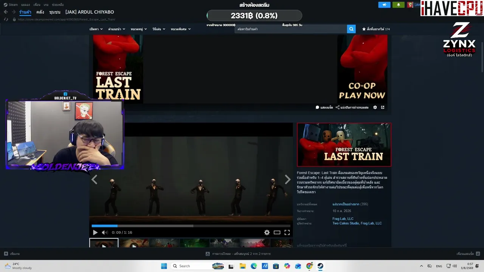Expand the เปิดหา store dropdown
This screenshot has width=484, height=272.
(96, 29)
